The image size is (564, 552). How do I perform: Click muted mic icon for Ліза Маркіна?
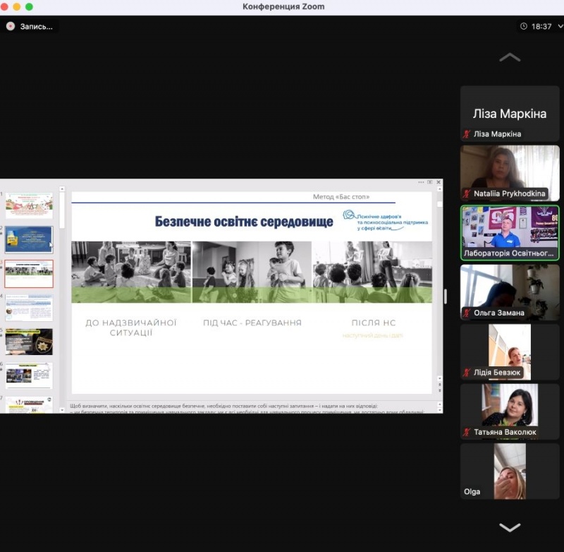pos(466,134)
